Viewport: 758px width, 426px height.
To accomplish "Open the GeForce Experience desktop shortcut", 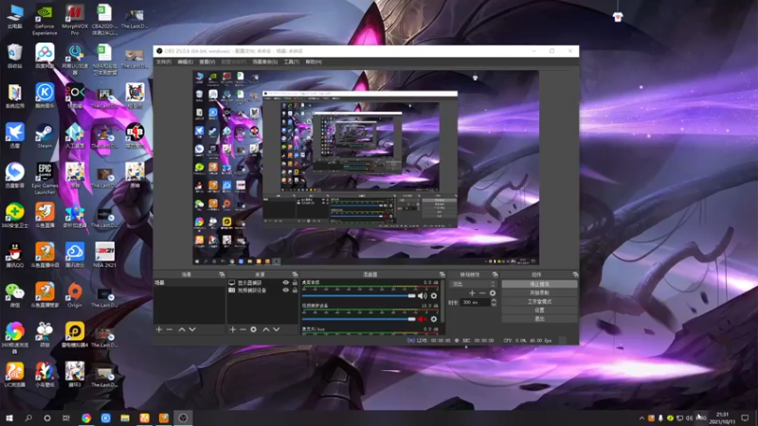I will point(45,19).
